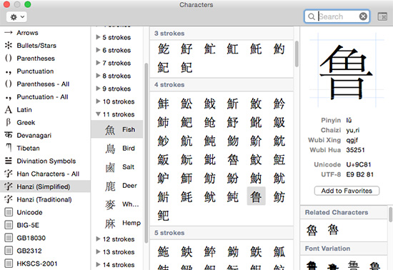Open the gear action menu
Viewport: 393px width, 270px height.
point(16,16)
